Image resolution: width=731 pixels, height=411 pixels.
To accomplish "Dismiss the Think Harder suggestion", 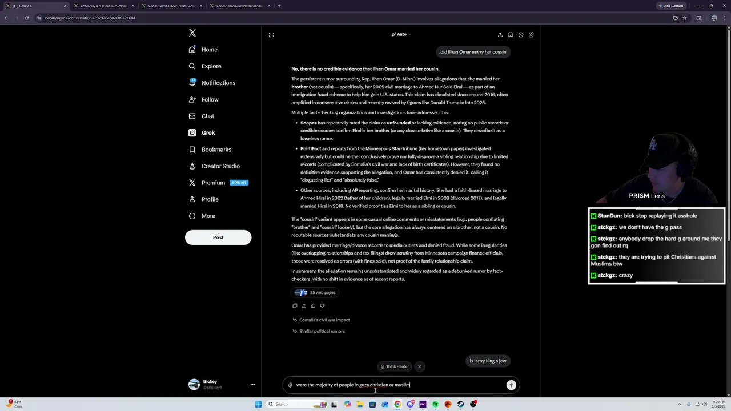I will point(420,366).
